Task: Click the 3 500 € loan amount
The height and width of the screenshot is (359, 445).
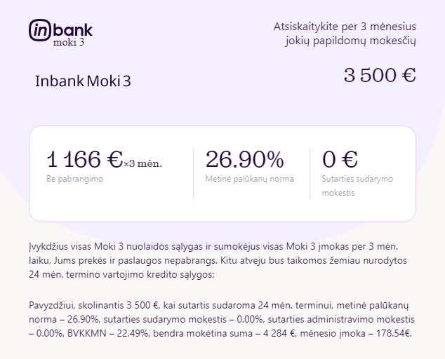Action: [x=379, y=75]
